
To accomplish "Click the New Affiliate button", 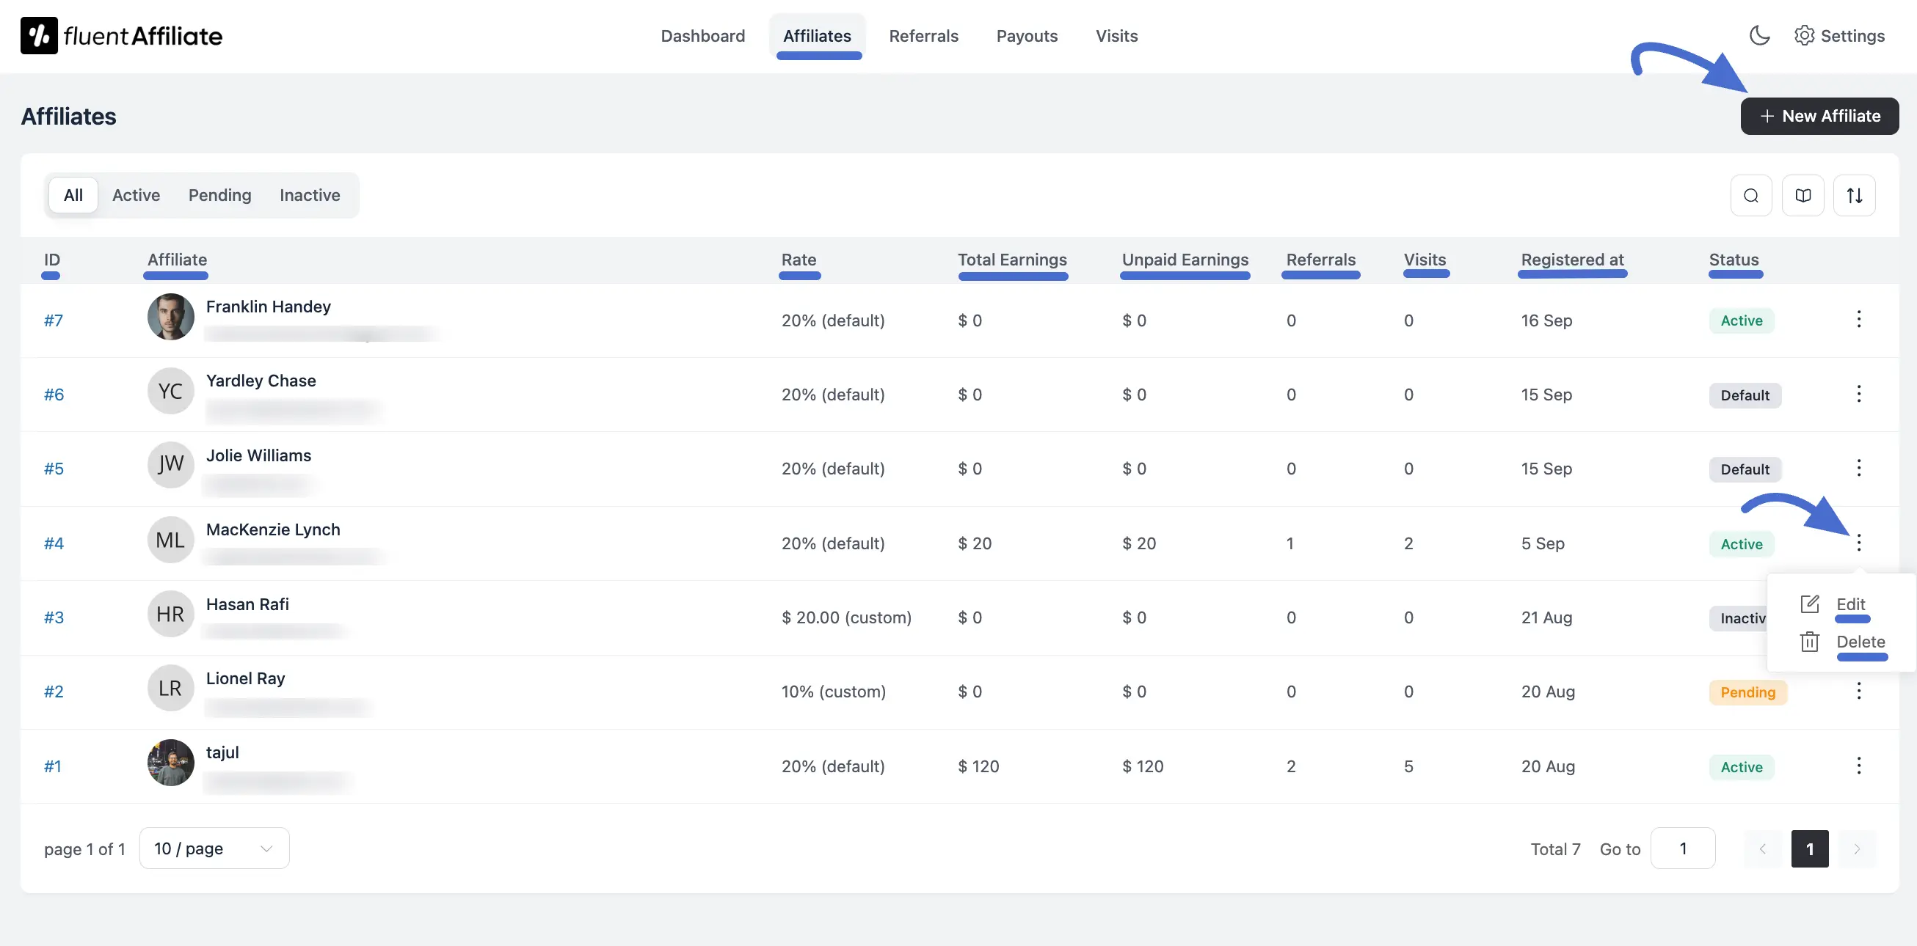I will (x=1819, y=116).
